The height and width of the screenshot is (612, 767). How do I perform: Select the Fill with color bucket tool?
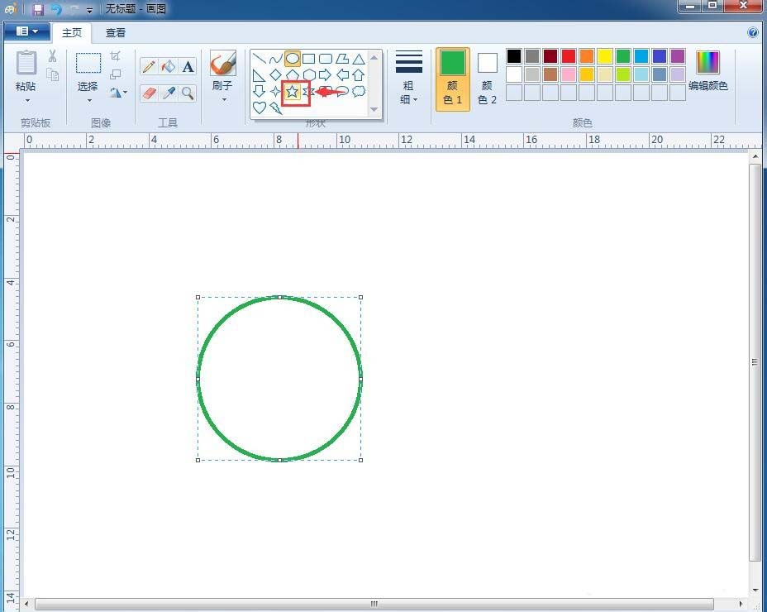169,66
